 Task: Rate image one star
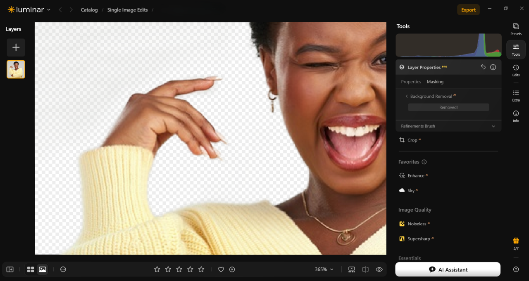pos(157,269)
